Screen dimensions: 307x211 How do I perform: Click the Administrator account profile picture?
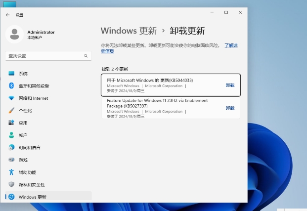point(15,34)
